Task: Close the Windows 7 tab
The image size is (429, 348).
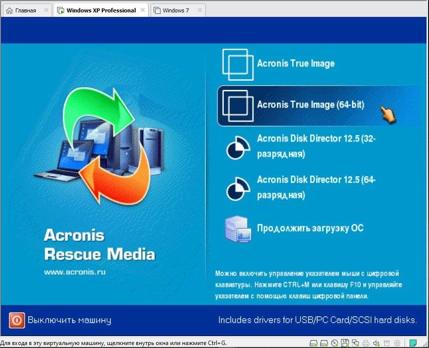Action: 200,10
